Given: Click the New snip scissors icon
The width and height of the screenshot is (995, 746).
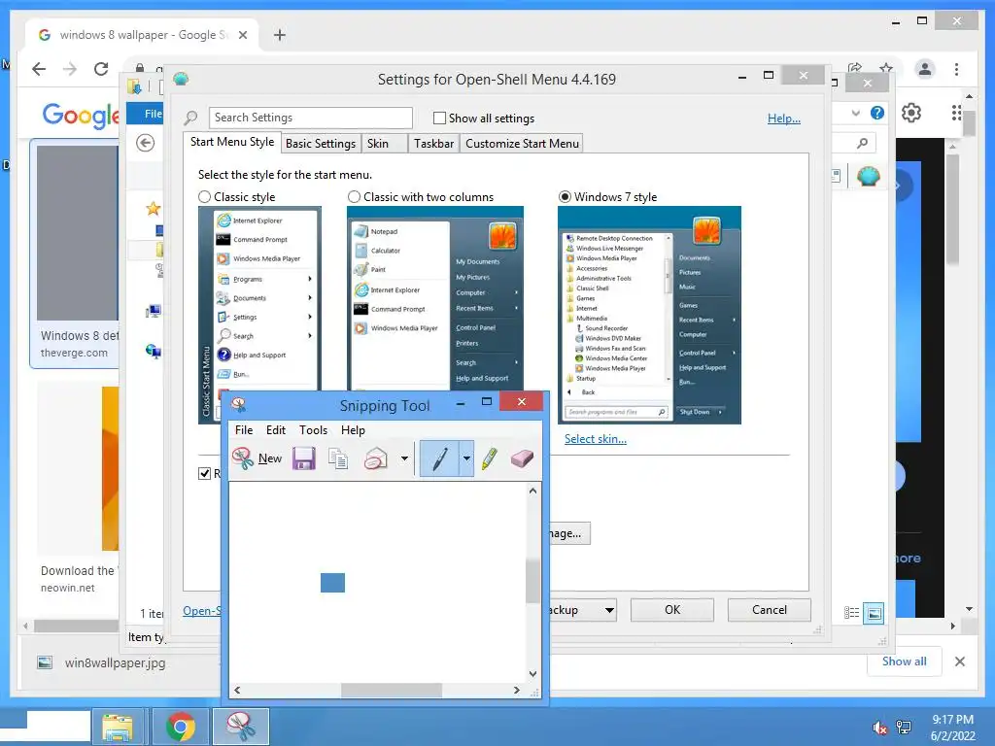Looking at the screenshot, I should 243,458.
